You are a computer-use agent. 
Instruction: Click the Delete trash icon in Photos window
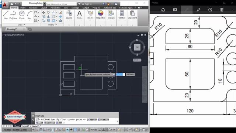pos(222,10)
